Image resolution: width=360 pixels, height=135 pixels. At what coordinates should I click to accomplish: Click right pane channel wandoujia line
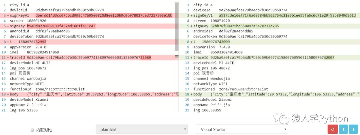(211, 78)
